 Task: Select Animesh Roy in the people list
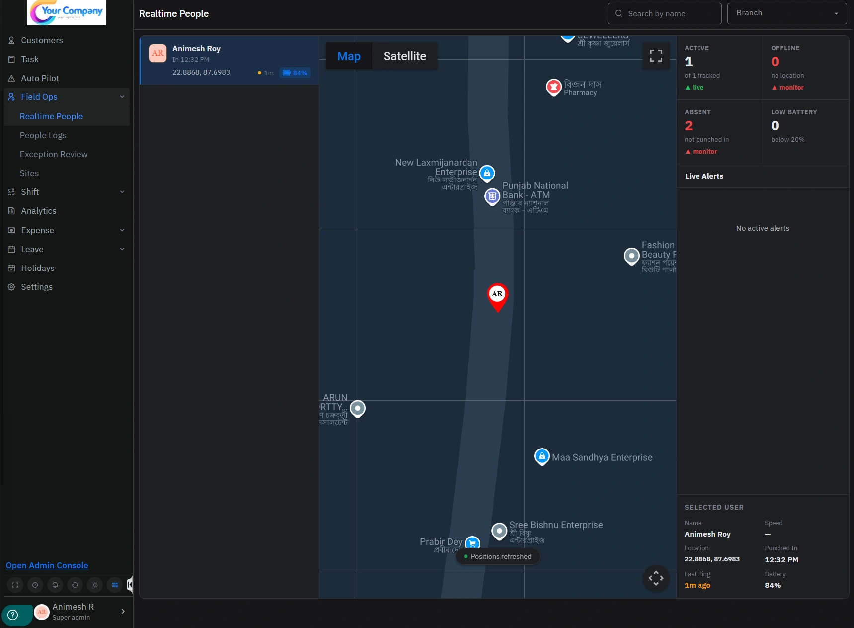tap(230, 60)
